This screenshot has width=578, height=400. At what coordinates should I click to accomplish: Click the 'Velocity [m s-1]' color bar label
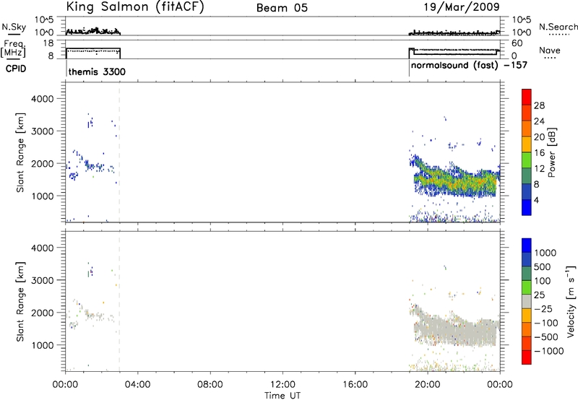coord(571,301)
